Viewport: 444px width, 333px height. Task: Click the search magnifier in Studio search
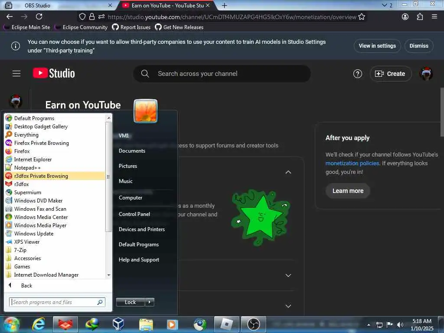pyautogui.click(x=145, y=74)
